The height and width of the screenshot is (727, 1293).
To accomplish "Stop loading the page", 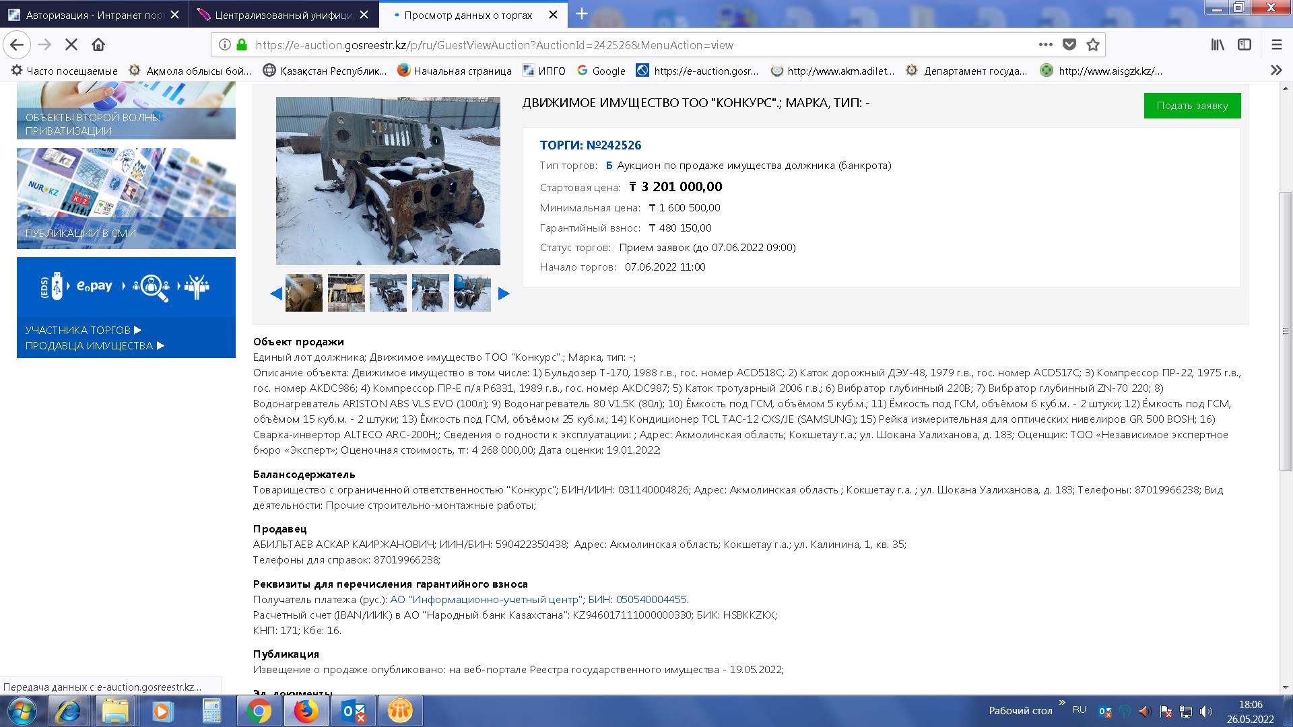I will click(71, 45).
